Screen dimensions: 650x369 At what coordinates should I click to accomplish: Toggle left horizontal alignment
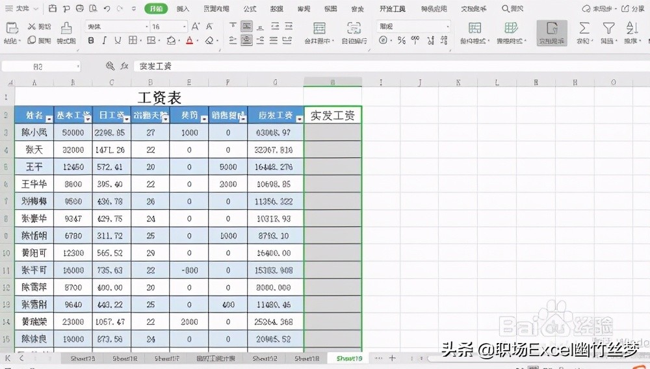click(x=233, y=40)
